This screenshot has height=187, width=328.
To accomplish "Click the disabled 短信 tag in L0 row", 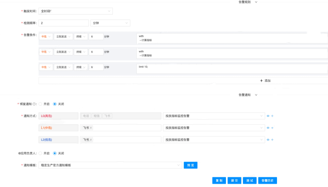I will (97, 116).
